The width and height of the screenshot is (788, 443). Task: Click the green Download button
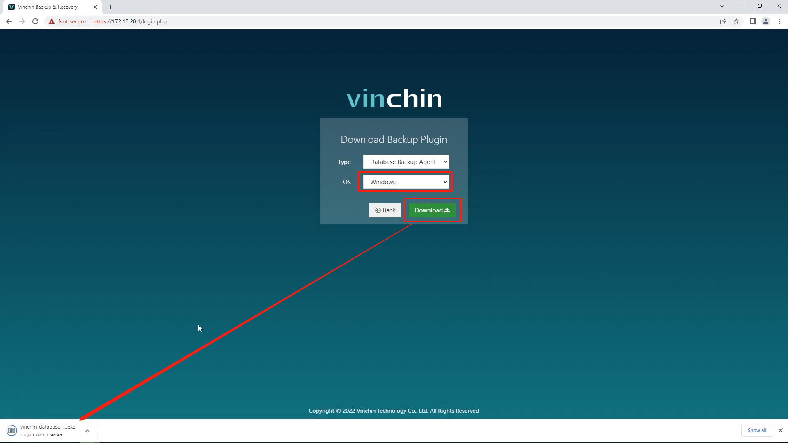click(x=432, y=210)
